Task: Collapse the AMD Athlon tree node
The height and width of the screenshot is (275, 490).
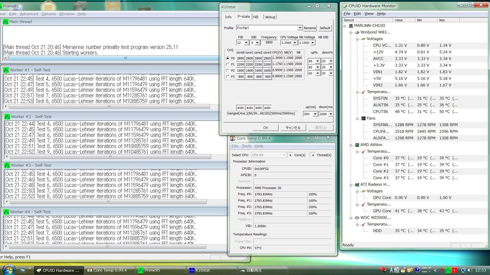Action: point(351,145)
